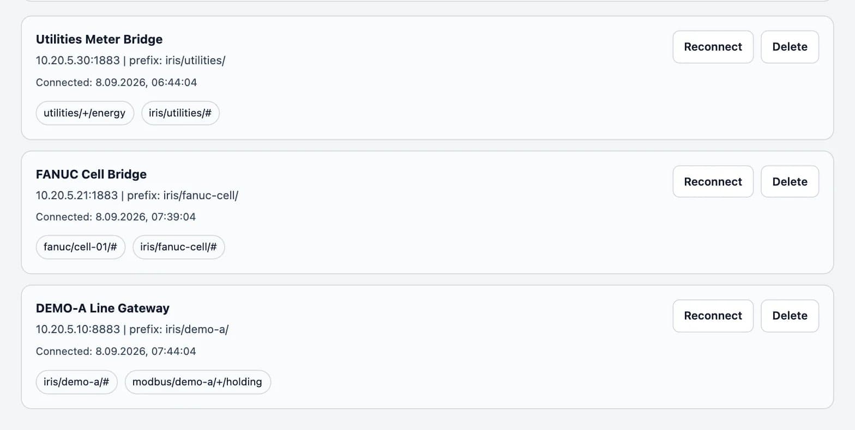The width and height of the screenshot is (855, 430).
Task: Open the DEMO-A Line Gateway title
Action: [103, 308]
